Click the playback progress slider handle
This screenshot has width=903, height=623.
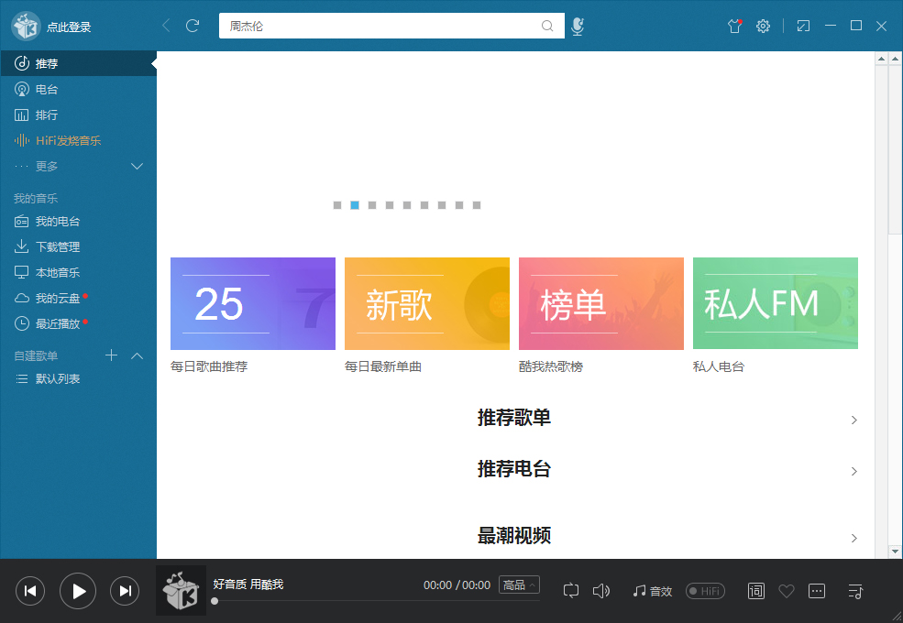click(215, 601)
